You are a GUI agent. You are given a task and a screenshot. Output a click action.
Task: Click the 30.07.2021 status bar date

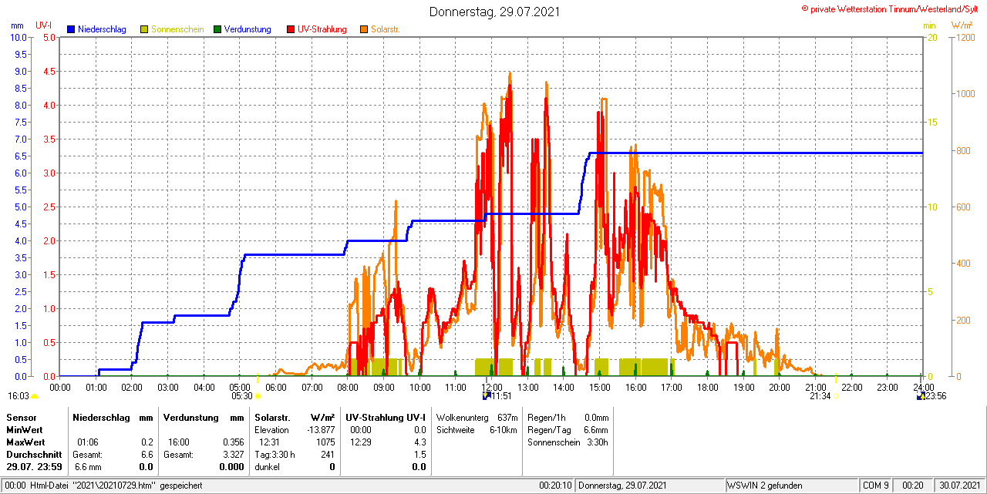click(958, 486)
